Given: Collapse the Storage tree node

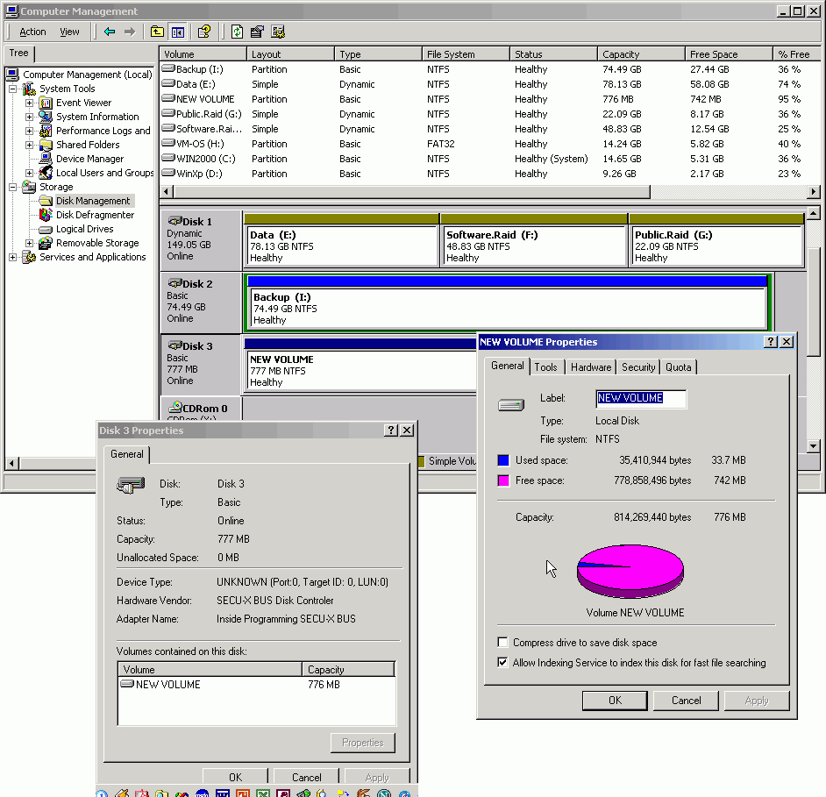Looking at the screenshot, I should (13, 187).
